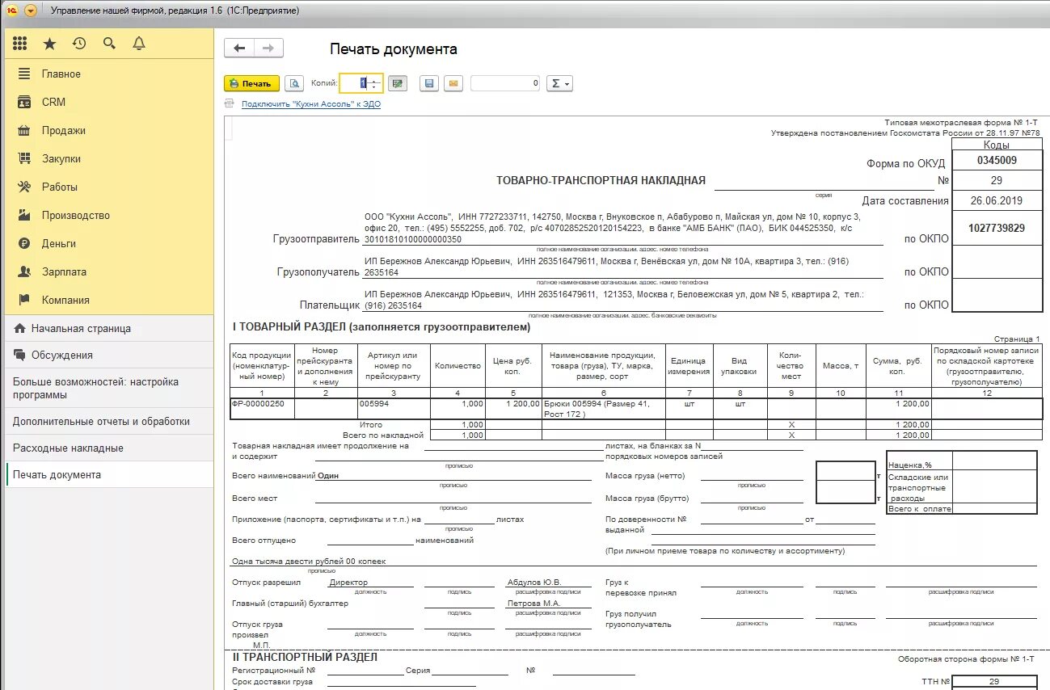Toggle the edit mode icon
The height and width of the screenshot is (690, 1050).
[x=397, y=83]
